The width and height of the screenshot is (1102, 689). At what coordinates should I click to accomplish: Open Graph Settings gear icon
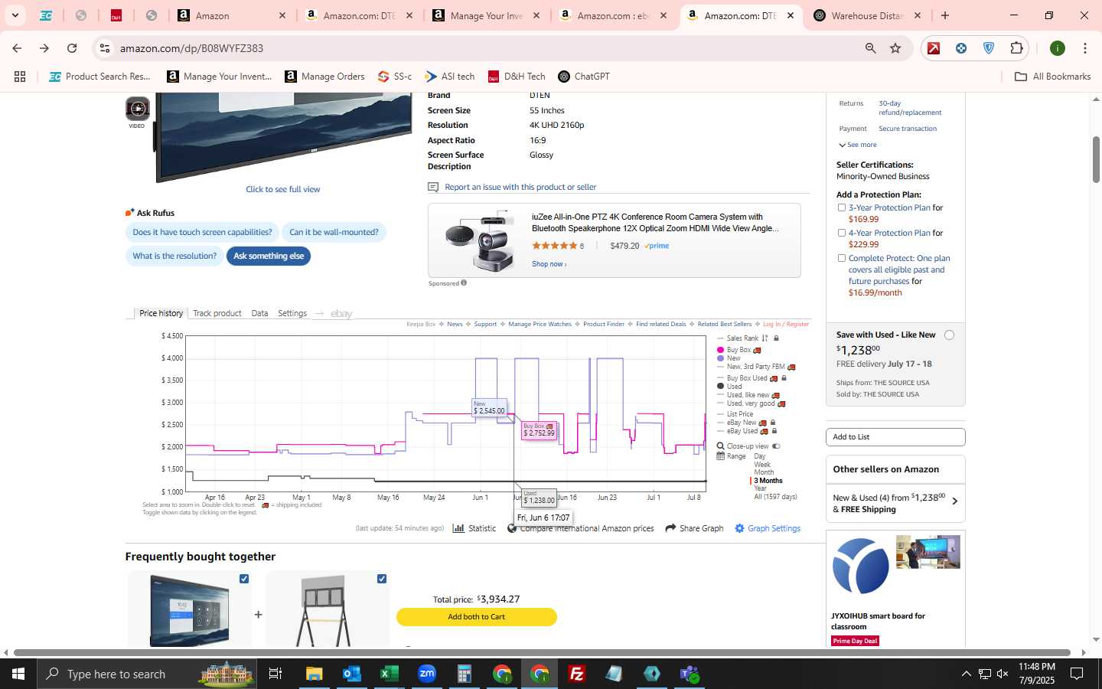[x=739, y=528]
